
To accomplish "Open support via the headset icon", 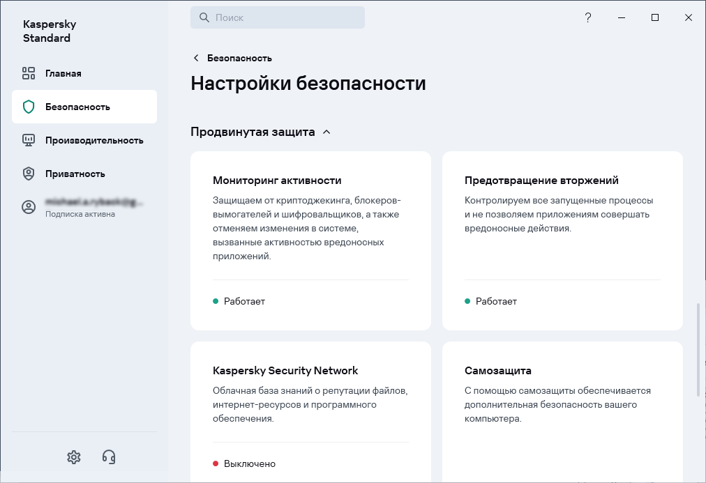I will tap(109, 457).
